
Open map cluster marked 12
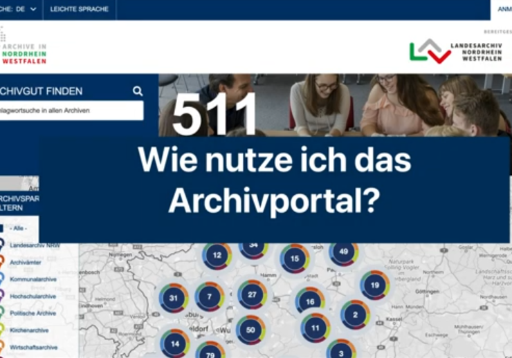[x=217, y=255]
